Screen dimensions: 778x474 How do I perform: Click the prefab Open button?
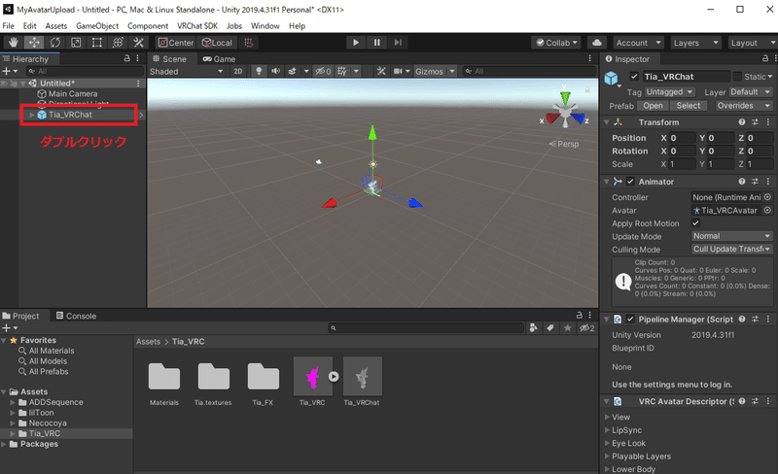pyautogui.click(x=653, y=106)
